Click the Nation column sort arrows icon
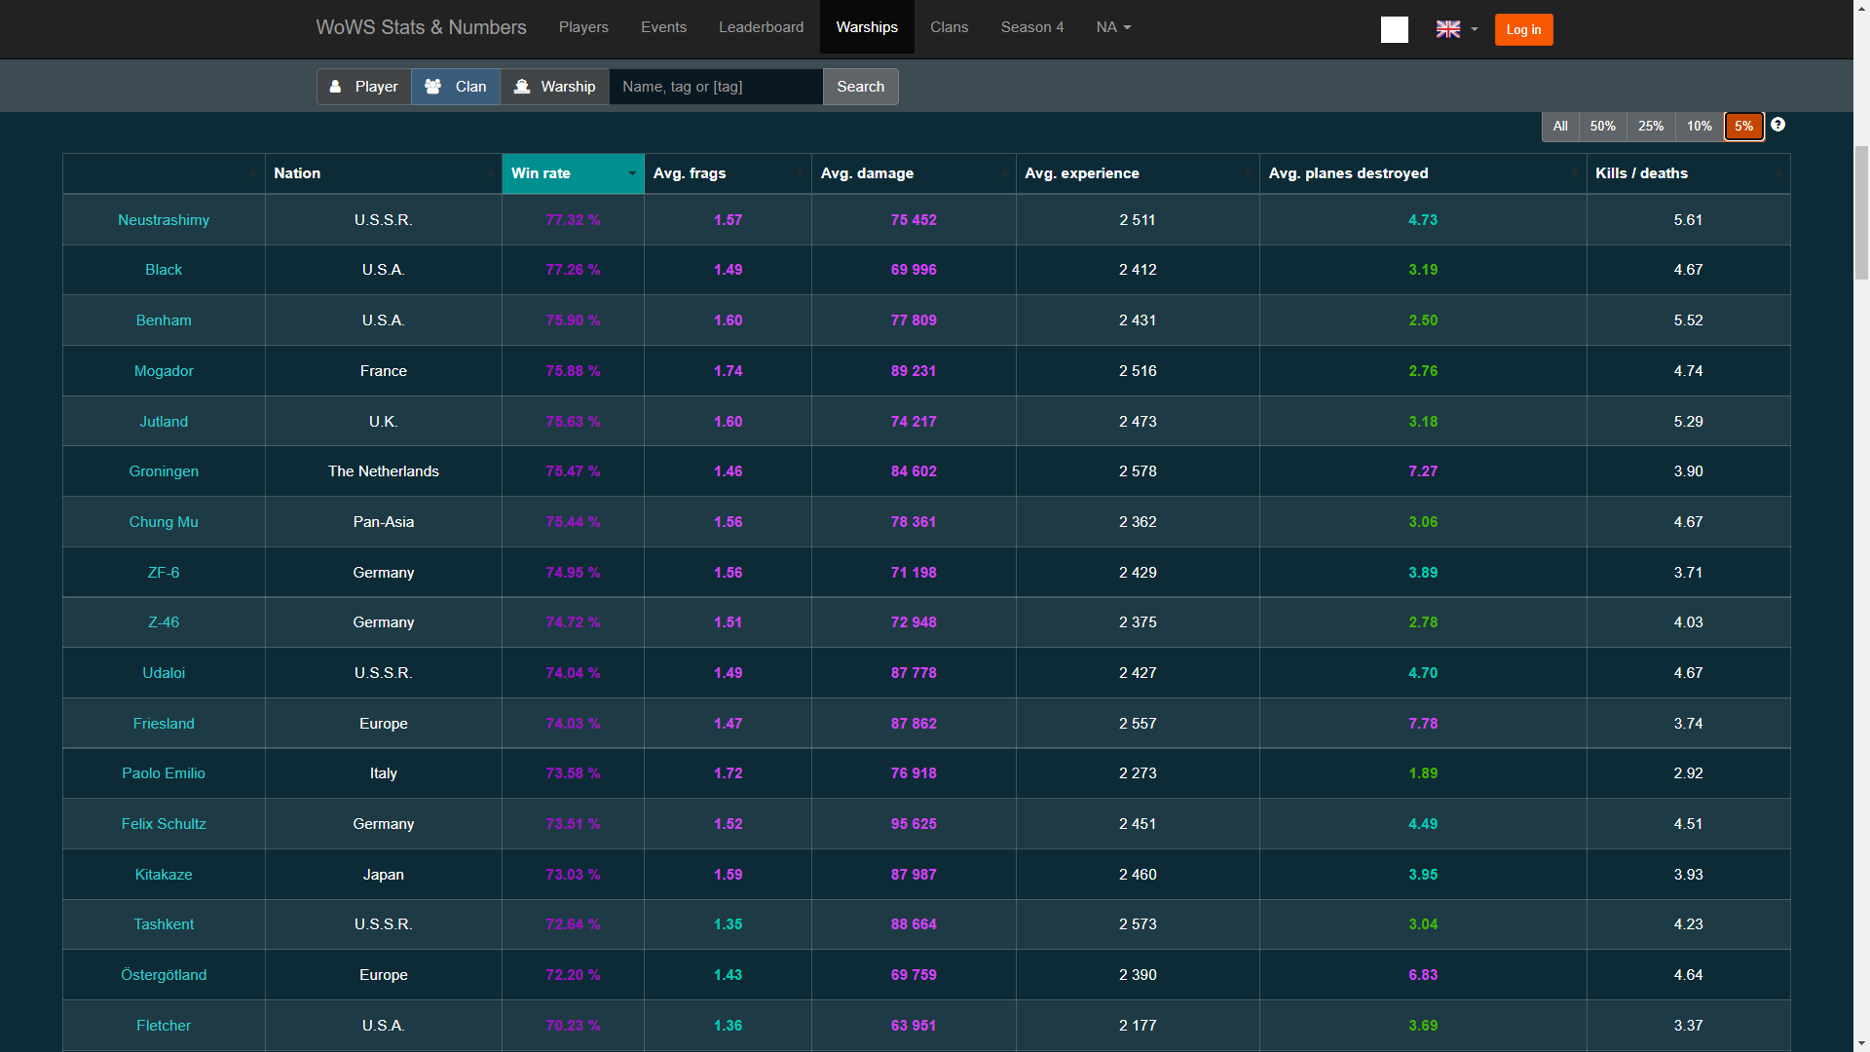The height and width of the screenshot is (1052, 1870). point(490,173)
